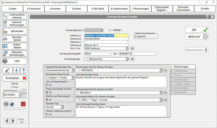Click the Übernehmen button
Viewport: 217px width, 128px height.
pyautogui.click(x=197, y=50)
